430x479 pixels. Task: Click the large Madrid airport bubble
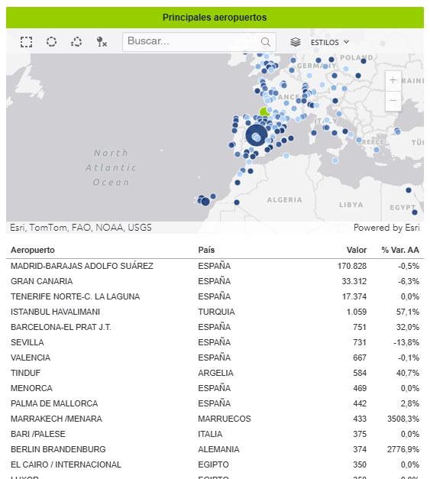pyautogui.click(x=257, y=135)
